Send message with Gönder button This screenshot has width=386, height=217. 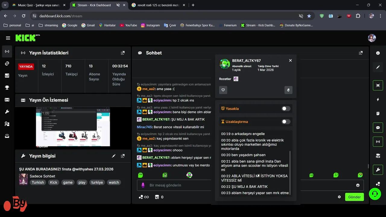[x=354, y=197]
